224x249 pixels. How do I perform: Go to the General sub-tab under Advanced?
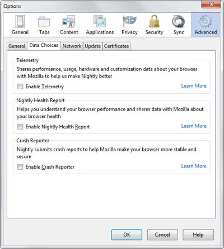click(x=17, y=46)
